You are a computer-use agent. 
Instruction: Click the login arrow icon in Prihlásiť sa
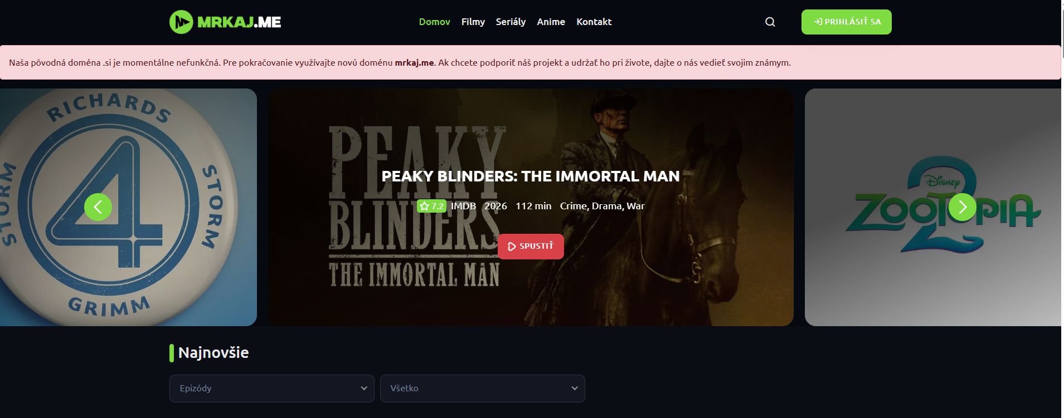(x=818, y=22)
